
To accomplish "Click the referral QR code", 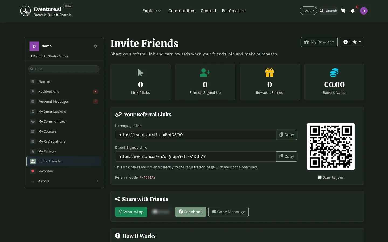I will 331,147.
